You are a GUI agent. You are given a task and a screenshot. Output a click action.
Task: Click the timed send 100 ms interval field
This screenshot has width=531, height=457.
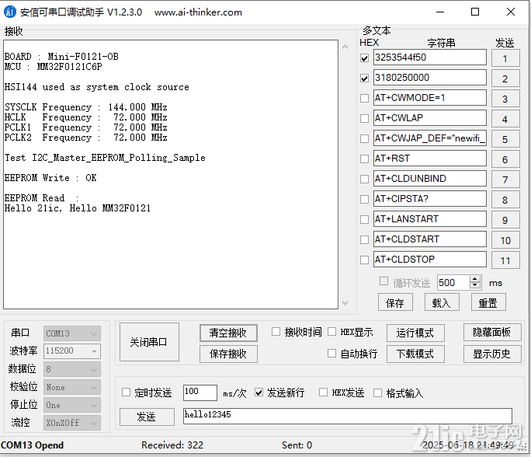click(x=200, y=392)
